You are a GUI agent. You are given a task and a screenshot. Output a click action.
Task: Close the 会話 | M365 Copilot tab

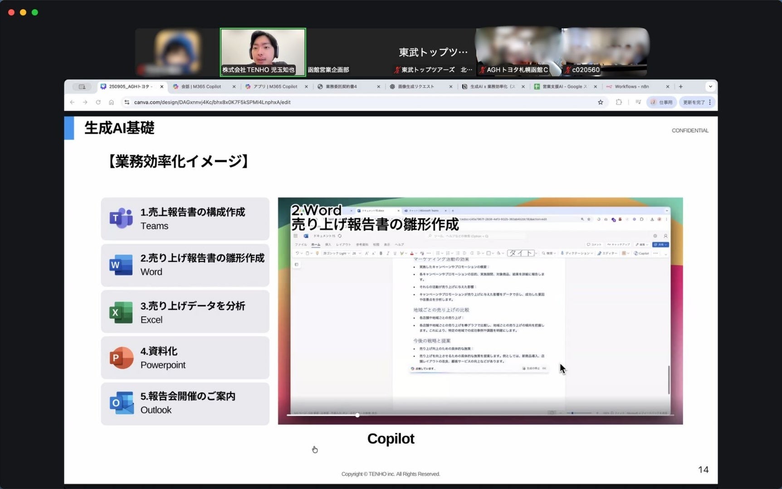(234, 87)
